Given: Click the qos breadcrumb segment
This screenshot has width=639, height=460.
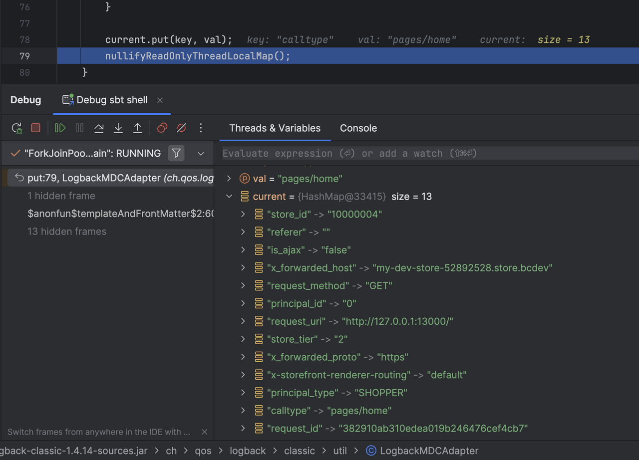Looking at the screenshot, I should pyautogui.click(x=203, y=451).
